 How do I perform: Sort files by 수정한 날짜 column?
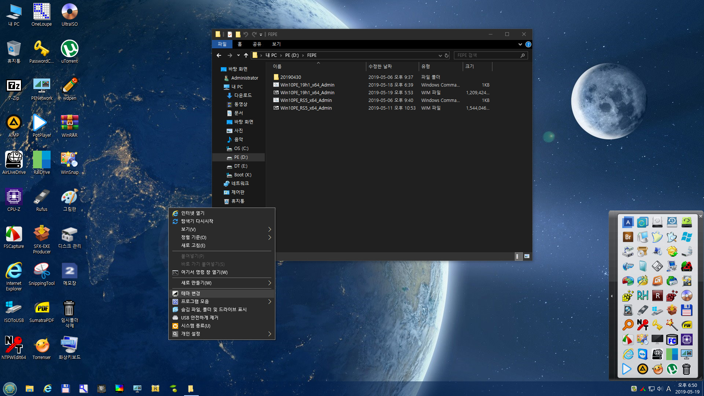(392, 66)
